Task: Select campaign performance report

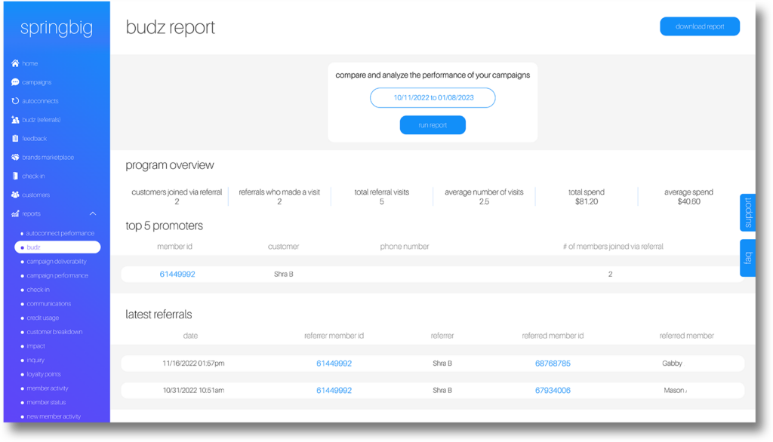Action: click(x=57, y=275)
